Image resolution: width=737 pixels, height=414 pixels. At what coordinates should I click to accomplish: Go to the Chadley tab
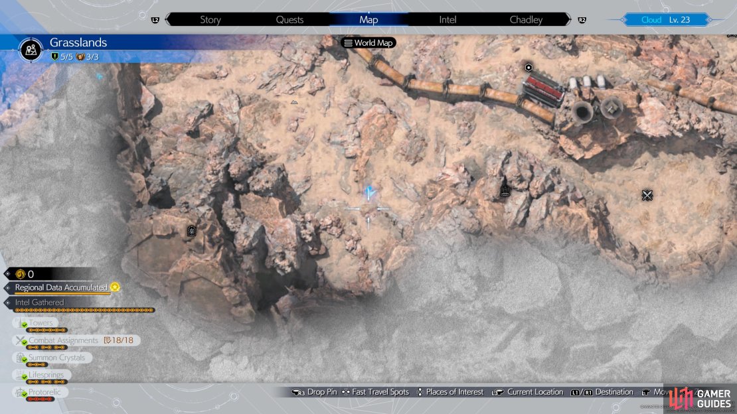tap(526, 20)
